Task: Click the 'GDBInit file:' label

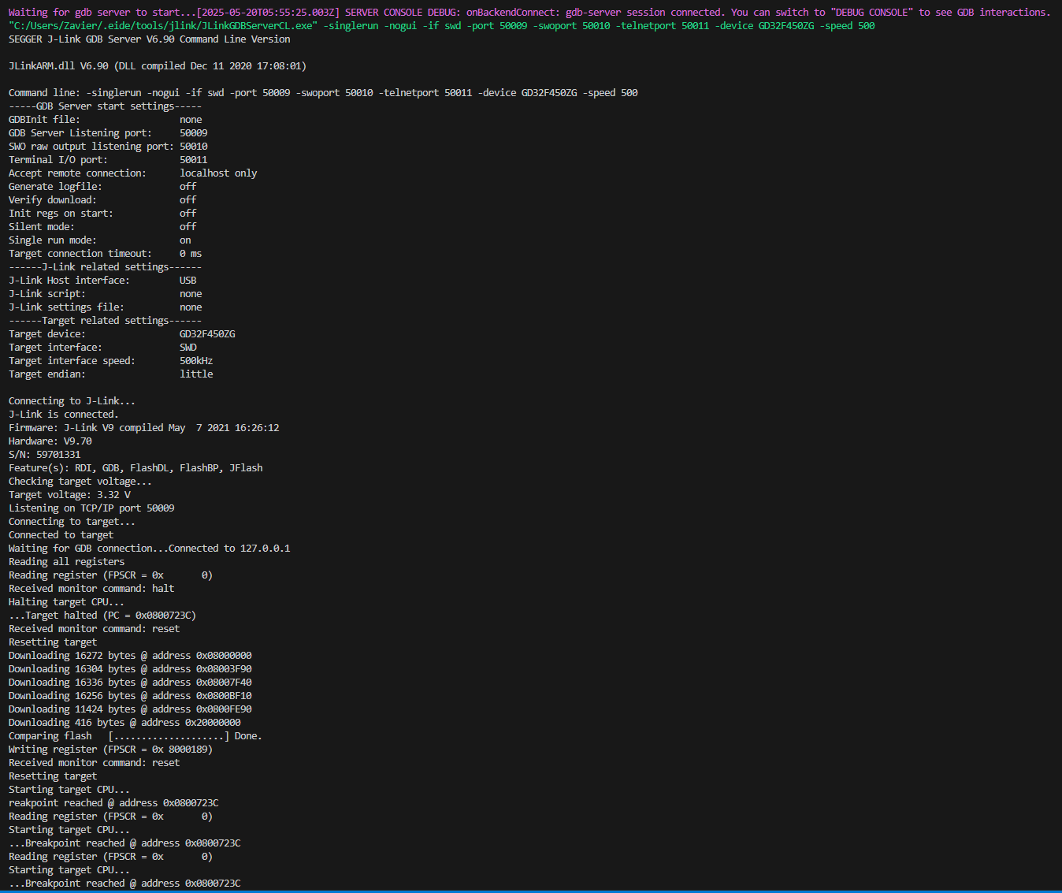Action: click(44, 120)
